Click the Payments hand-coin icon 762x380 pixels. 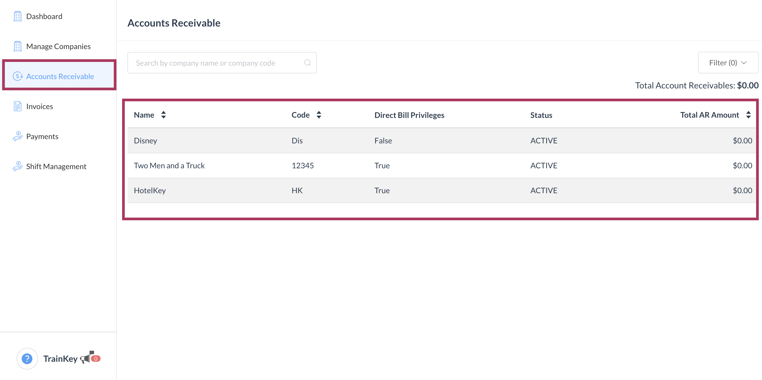click(x=17, y=136)
